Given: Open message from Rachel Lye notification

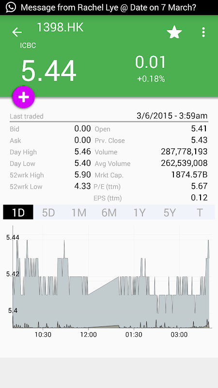Looking at the screenshot, I should [108, 7].
